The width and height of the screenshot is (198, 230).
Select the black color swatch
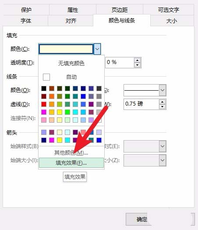(x=44, y=88)
